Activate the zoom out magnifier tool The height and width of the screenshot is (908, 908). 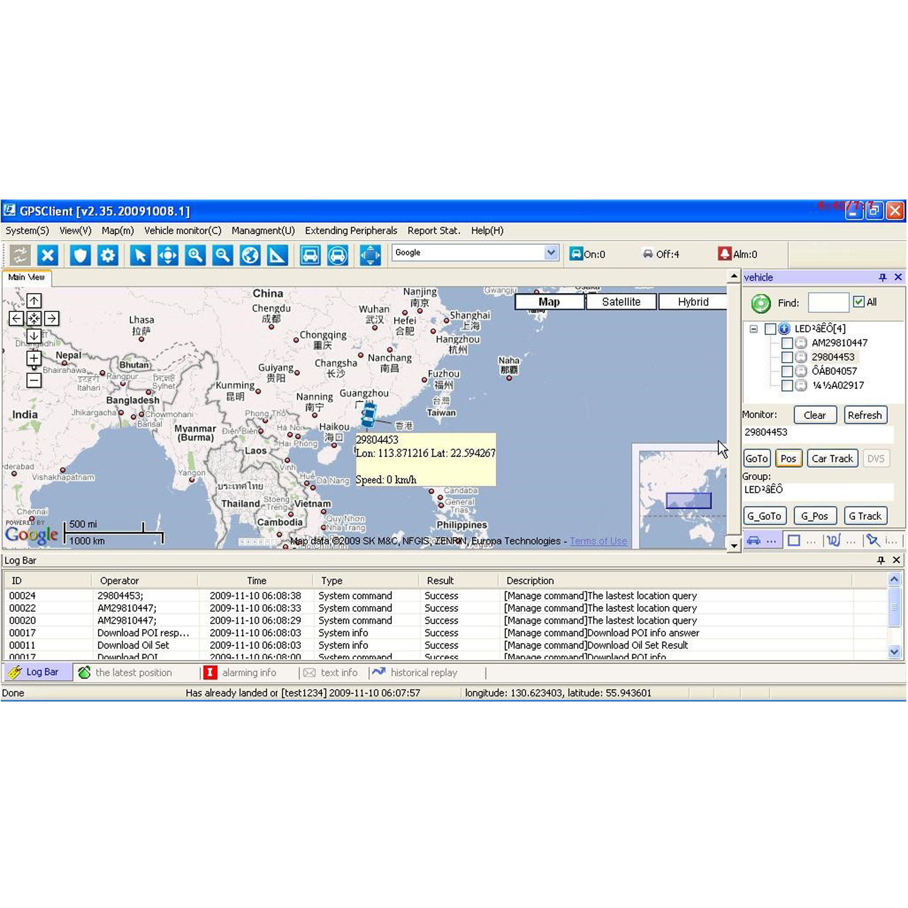coord(222,256)
